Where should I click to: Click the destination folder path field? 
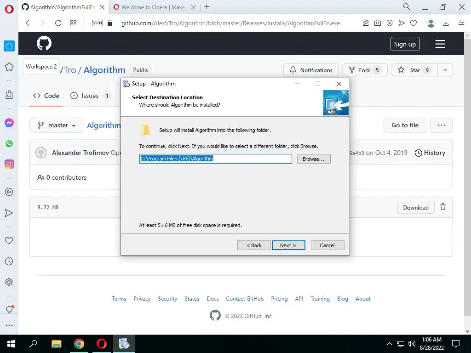point(216,159)
